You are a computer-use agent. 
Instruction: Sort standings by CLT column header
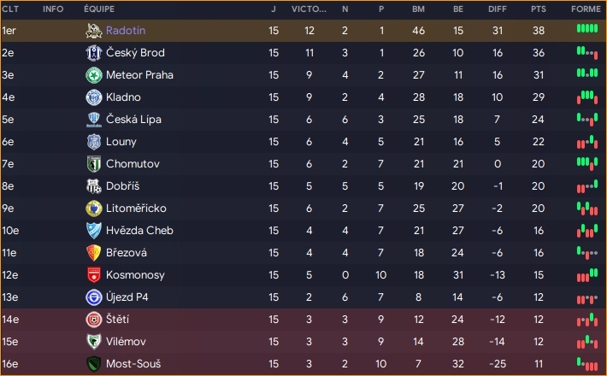(9, 9)
